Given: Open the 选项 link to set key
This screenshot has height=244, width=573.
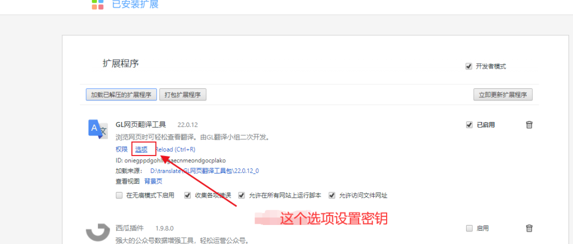Looking at the screenshot, I should pos(142,149).
